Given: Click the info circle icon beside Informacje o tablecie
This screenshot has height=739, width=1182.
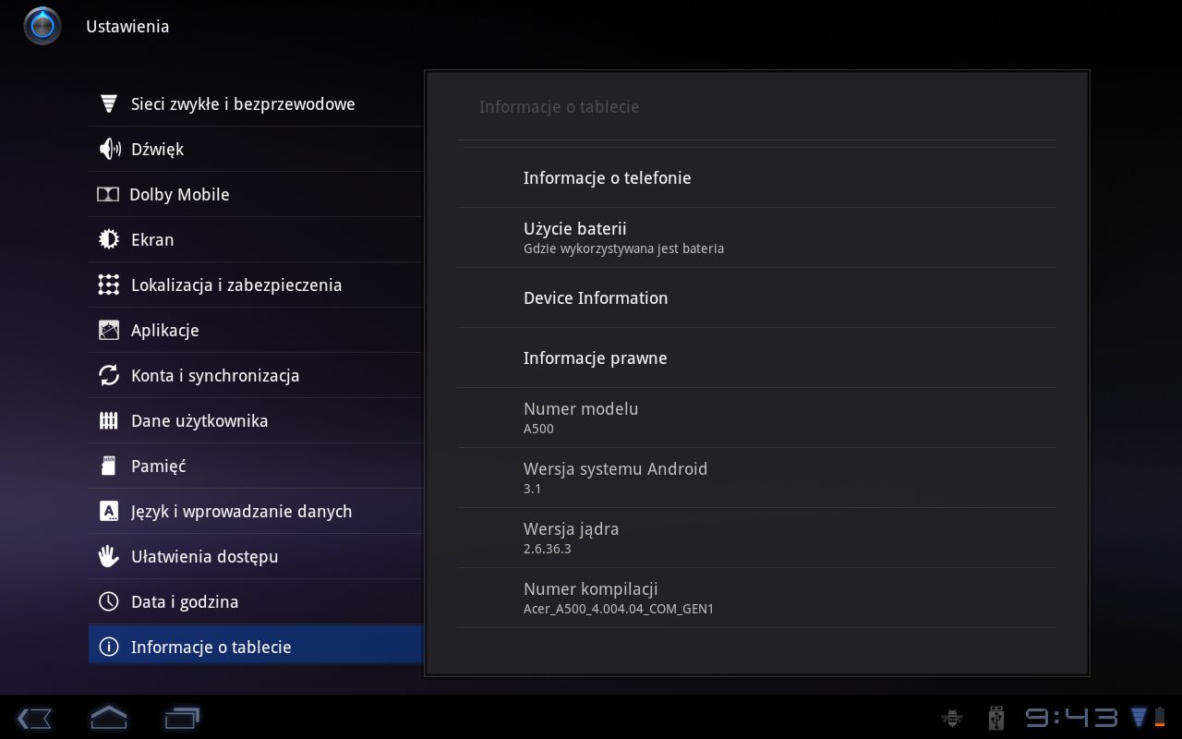Looking at the screenshot, I should 109,647.
